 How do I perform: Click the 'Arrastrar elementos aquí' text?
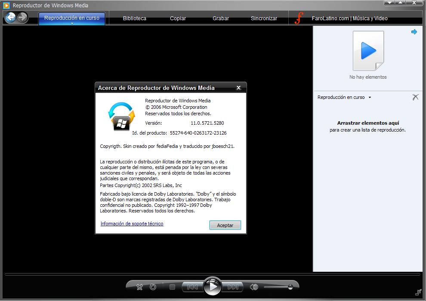tap(368, 123)
